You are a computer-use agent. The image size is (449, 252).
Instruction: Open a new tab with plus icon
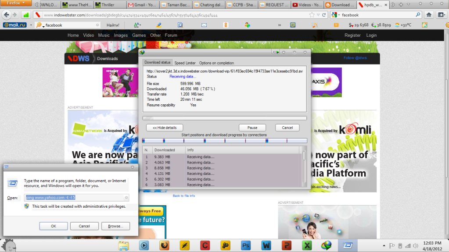tap(401, 4)
